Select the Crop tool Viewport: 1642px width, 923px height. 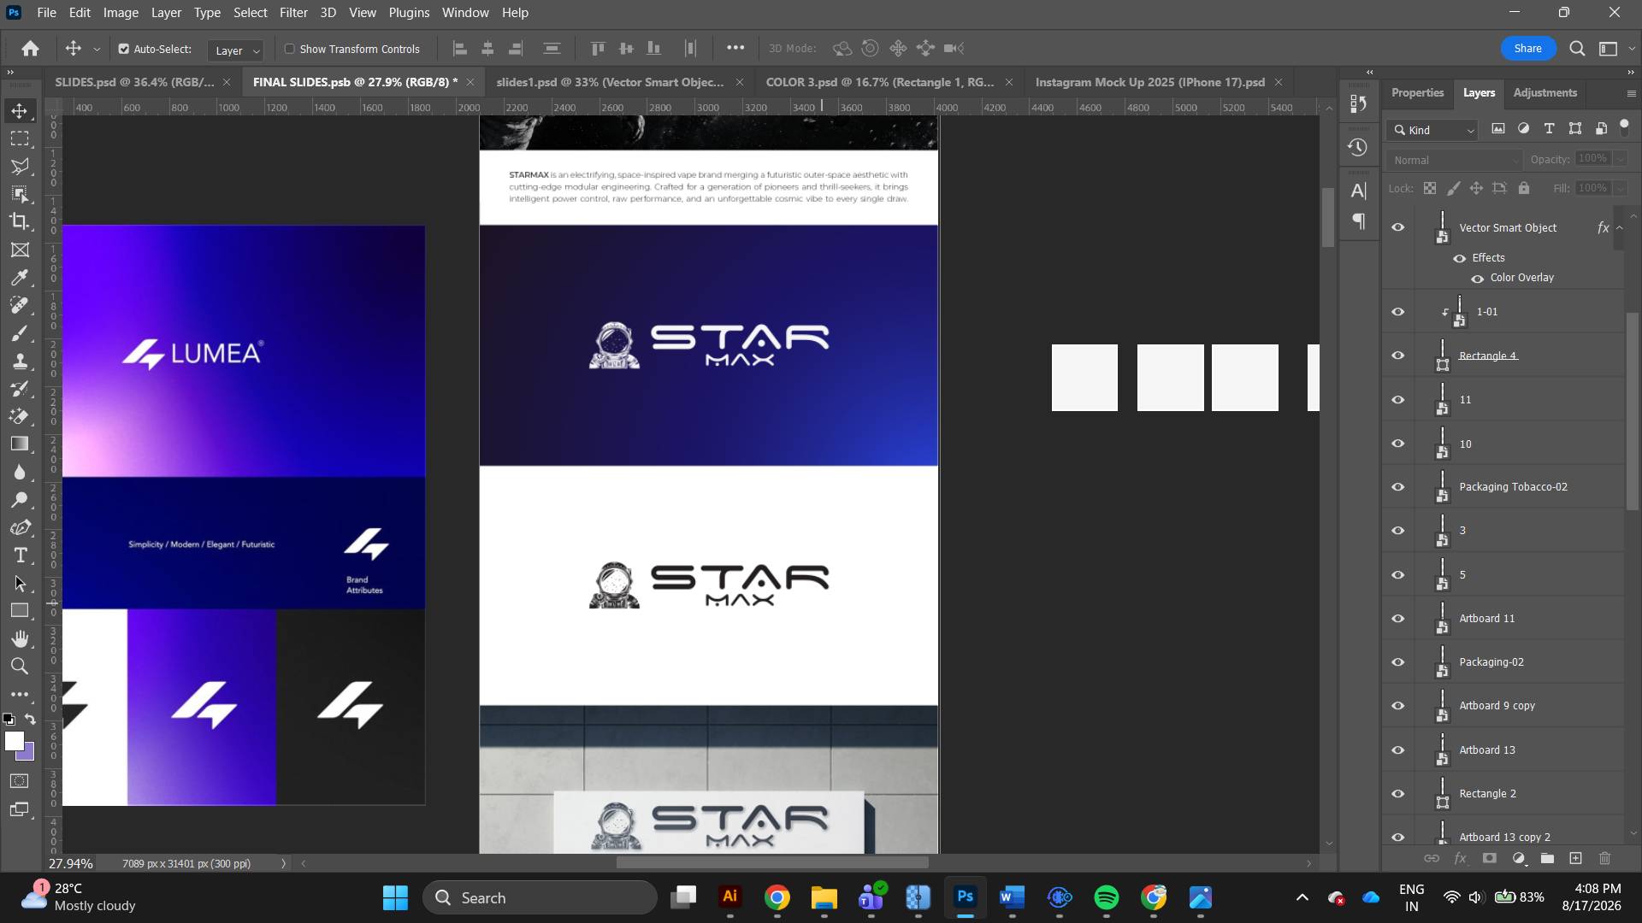20,221
